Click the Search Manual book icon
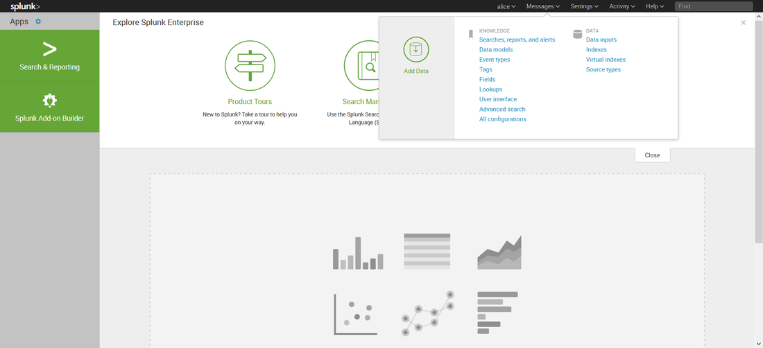The height and width of the screenshot is (348, 763). (361, 65)
